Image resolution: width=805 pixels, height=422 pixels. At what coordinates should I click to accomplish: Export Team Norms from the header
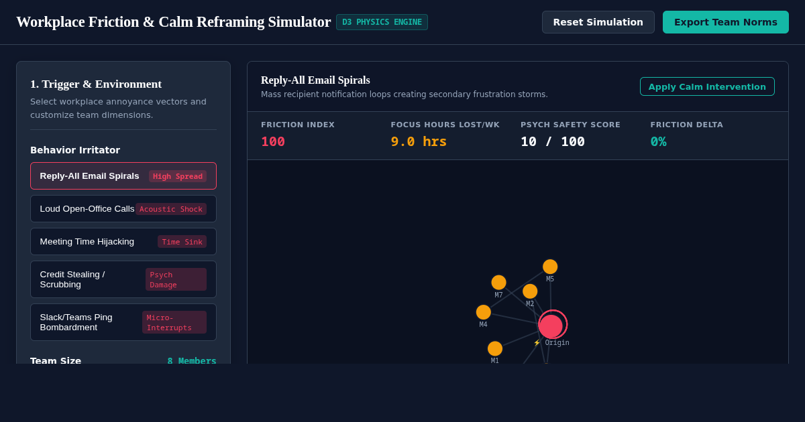click(x=726, y=22)
